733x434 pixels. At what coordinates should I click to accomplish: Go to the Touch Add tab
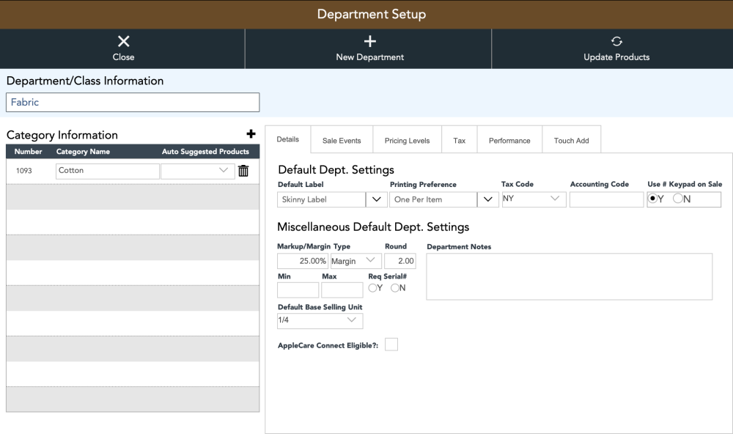click(x=571, y=140)
